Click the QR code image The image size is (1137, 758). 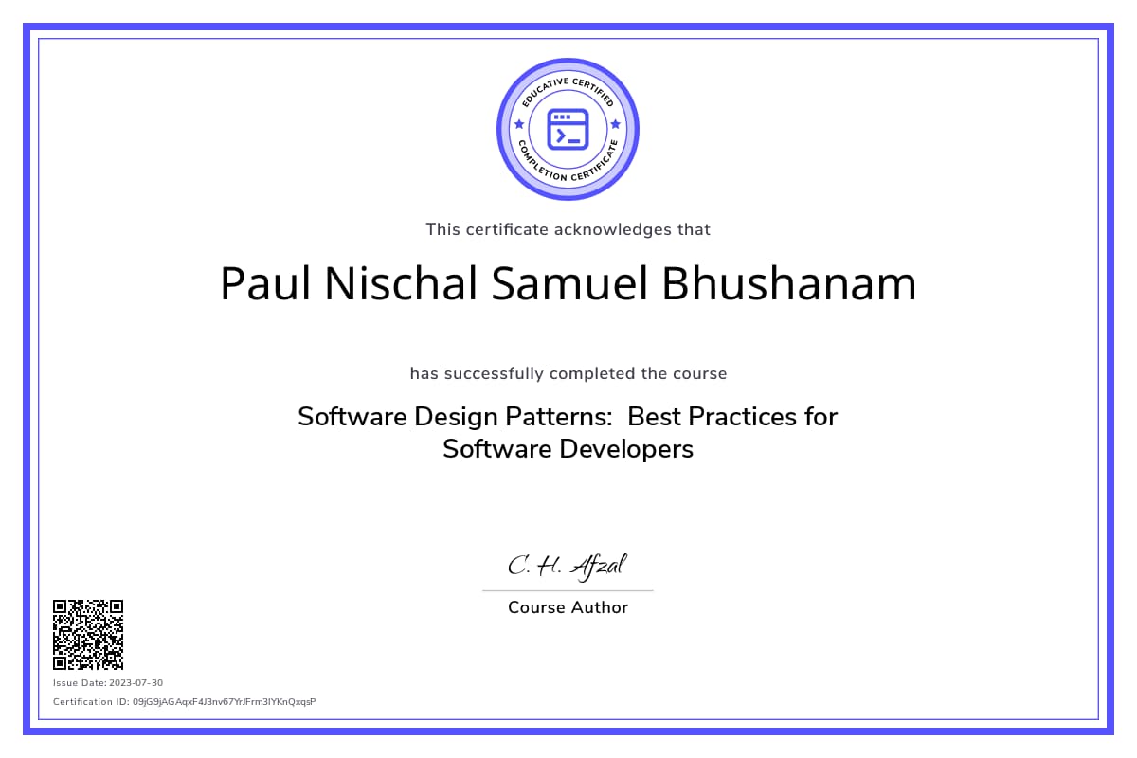[x=88, y=634]
